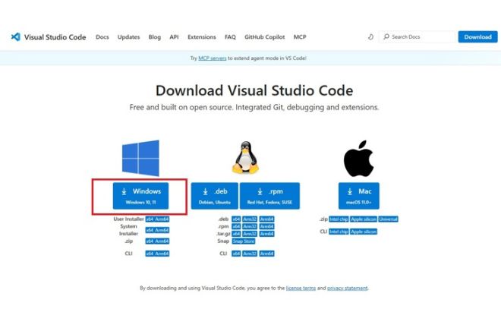Select Arm32 for Linux .deb

(x=250, y=219)
